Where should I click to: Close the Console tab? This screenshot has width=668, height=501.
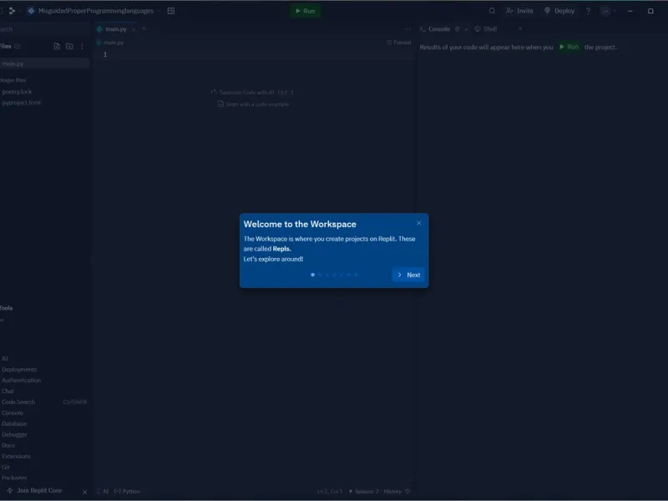[x=466, y=29]
